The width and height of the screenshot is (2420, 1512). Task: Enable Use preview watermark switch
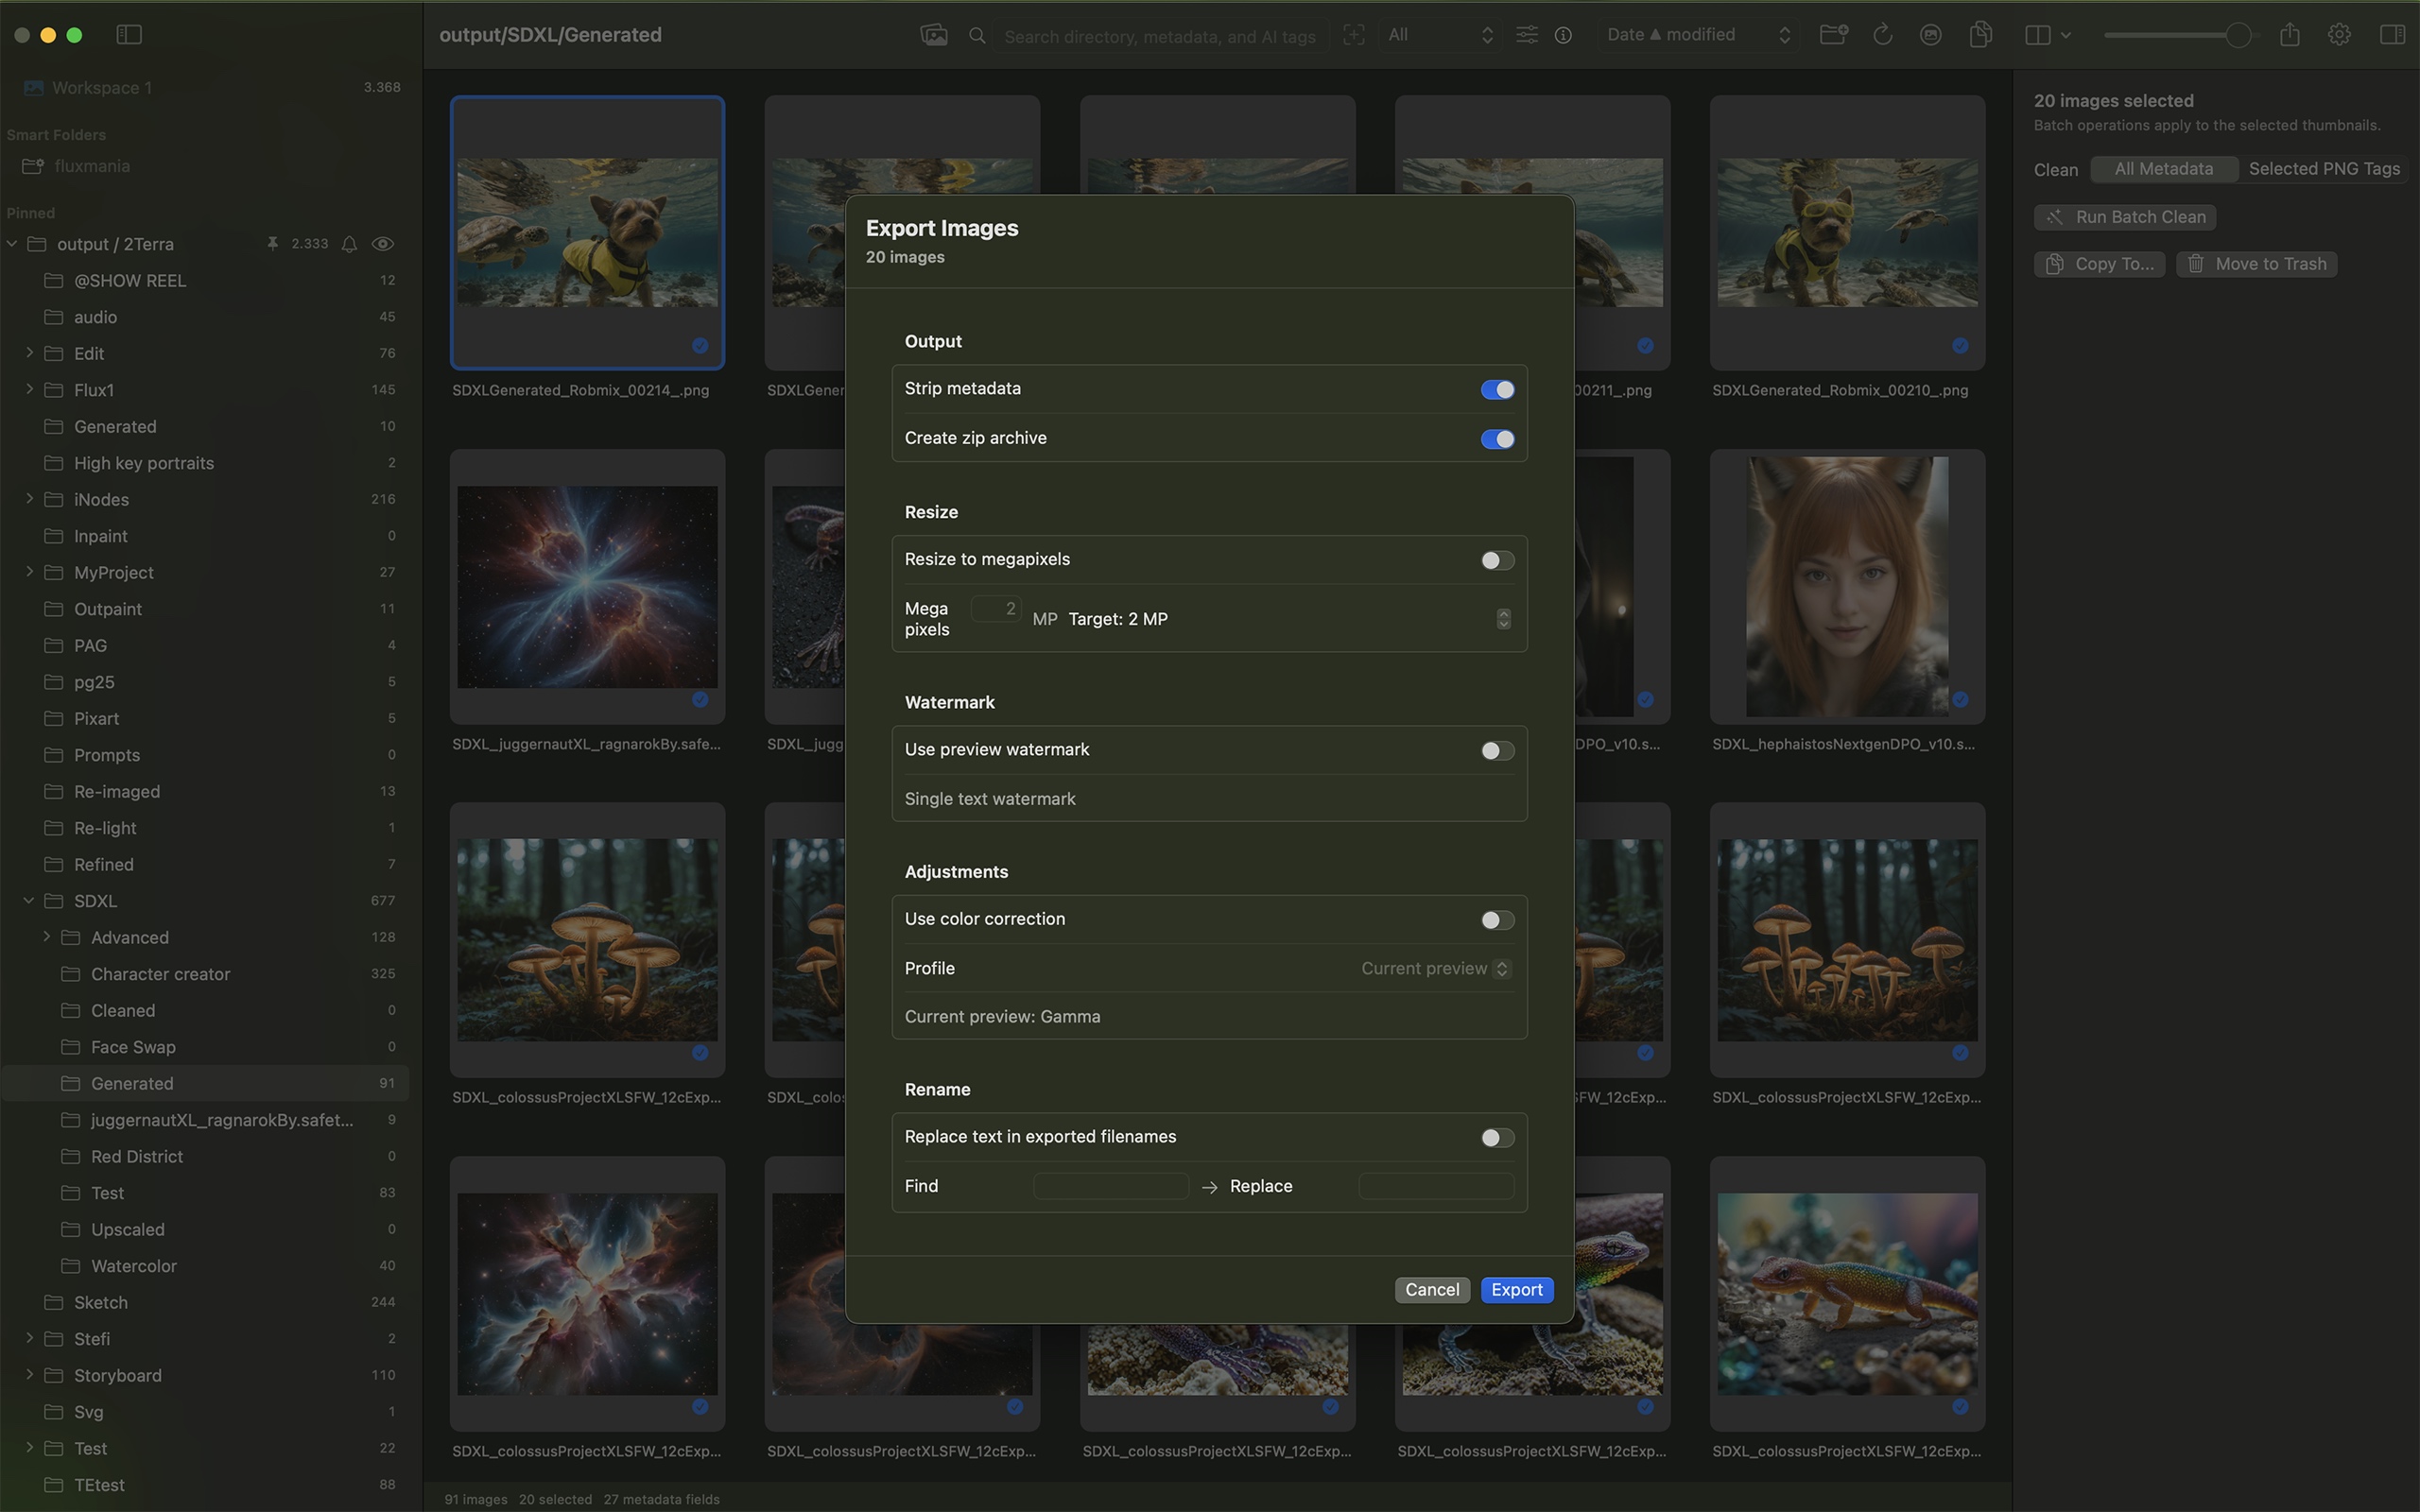pyautogui.click(x=1497, y=750)
